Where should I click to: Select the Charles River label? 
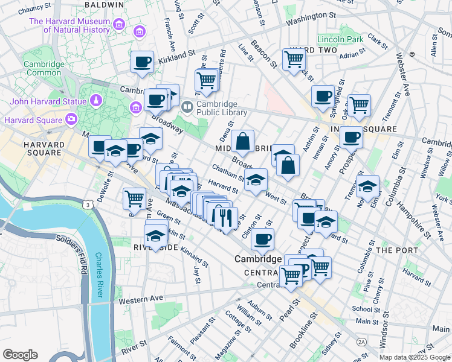point(99,275)
